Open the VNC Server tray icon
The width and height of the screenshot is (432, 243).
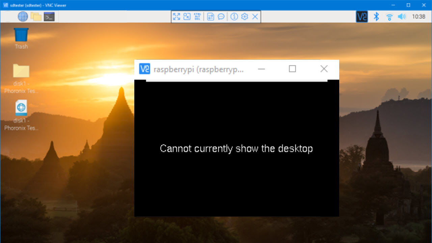[361, 16]
